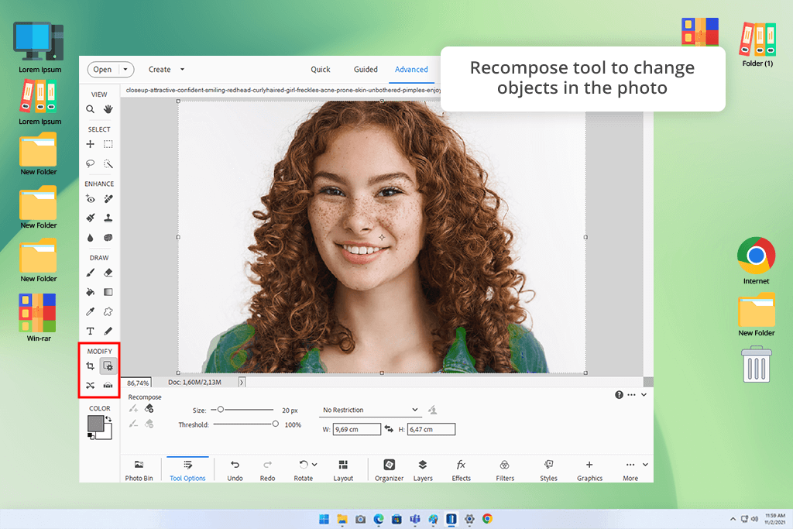Pick the Horizontal Type tool
Image resolution: width=793 pixels, height=529 pixels.
pyautogui.click(x=91, y=331)
